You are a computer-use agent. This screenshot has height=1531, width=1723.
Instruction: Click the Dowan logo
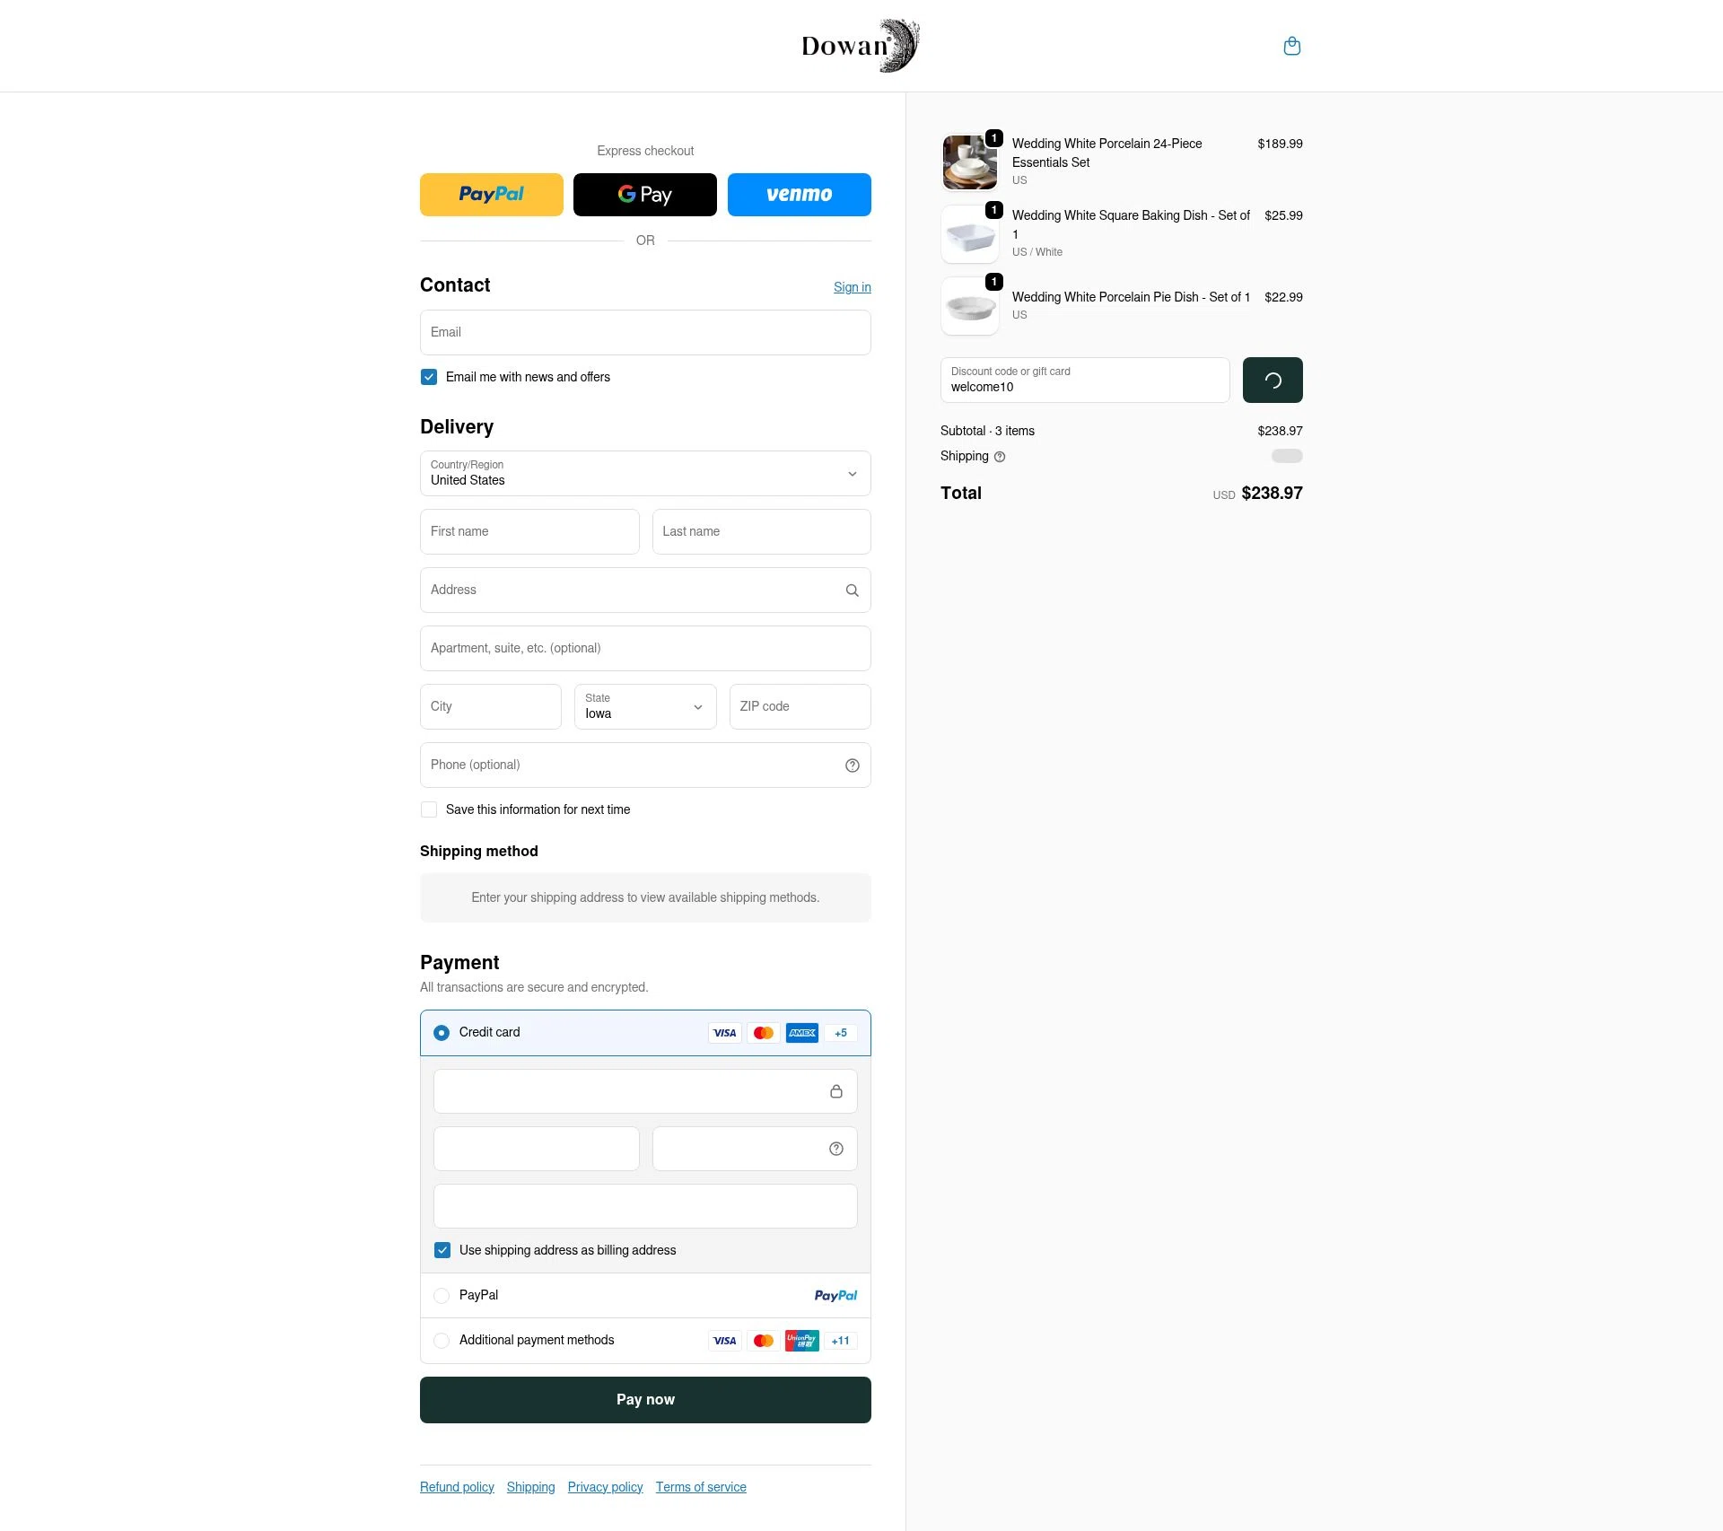pos(859,45)
